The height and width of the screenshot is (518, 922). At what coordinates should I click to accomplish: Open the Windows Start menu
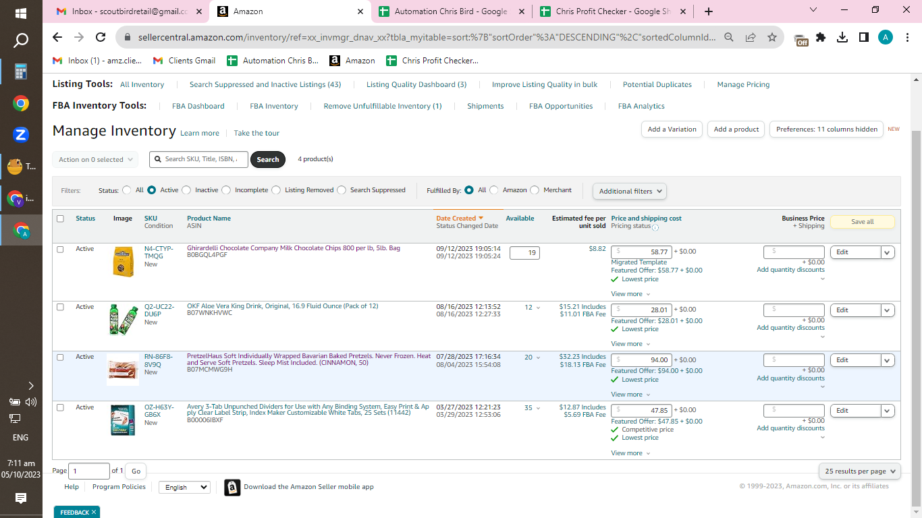point(20,13)
